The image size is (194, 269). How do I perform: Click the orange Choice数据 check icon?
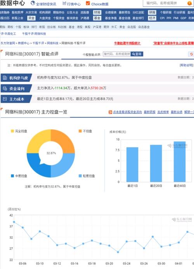[x=88, y=3]
